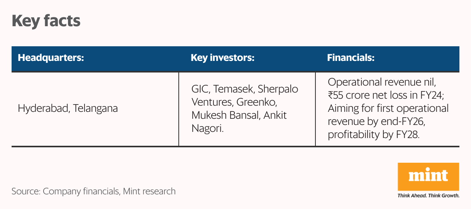Select the "Headquarters:" column header

coord(51,58)
